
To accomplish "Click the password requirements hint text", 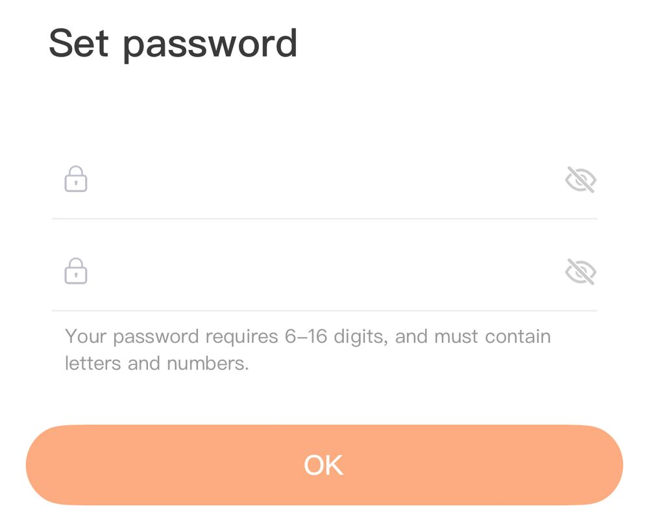I will click(307, 349).
